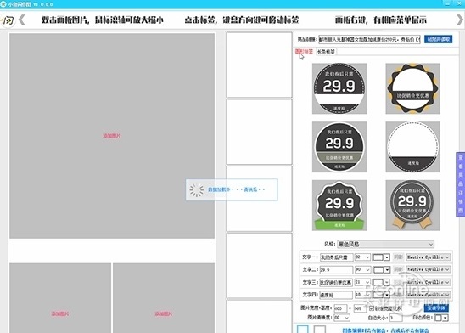Viewport: 465px width, 333px height.
Task: Click the app logo icon beside the banner
Action: pyautogui.click(x=7, y=20)
